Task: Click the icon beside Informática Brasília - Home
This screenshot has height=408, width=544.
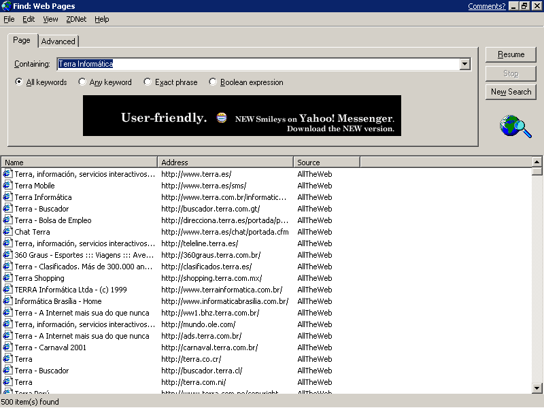Action: tap(7, 301)
